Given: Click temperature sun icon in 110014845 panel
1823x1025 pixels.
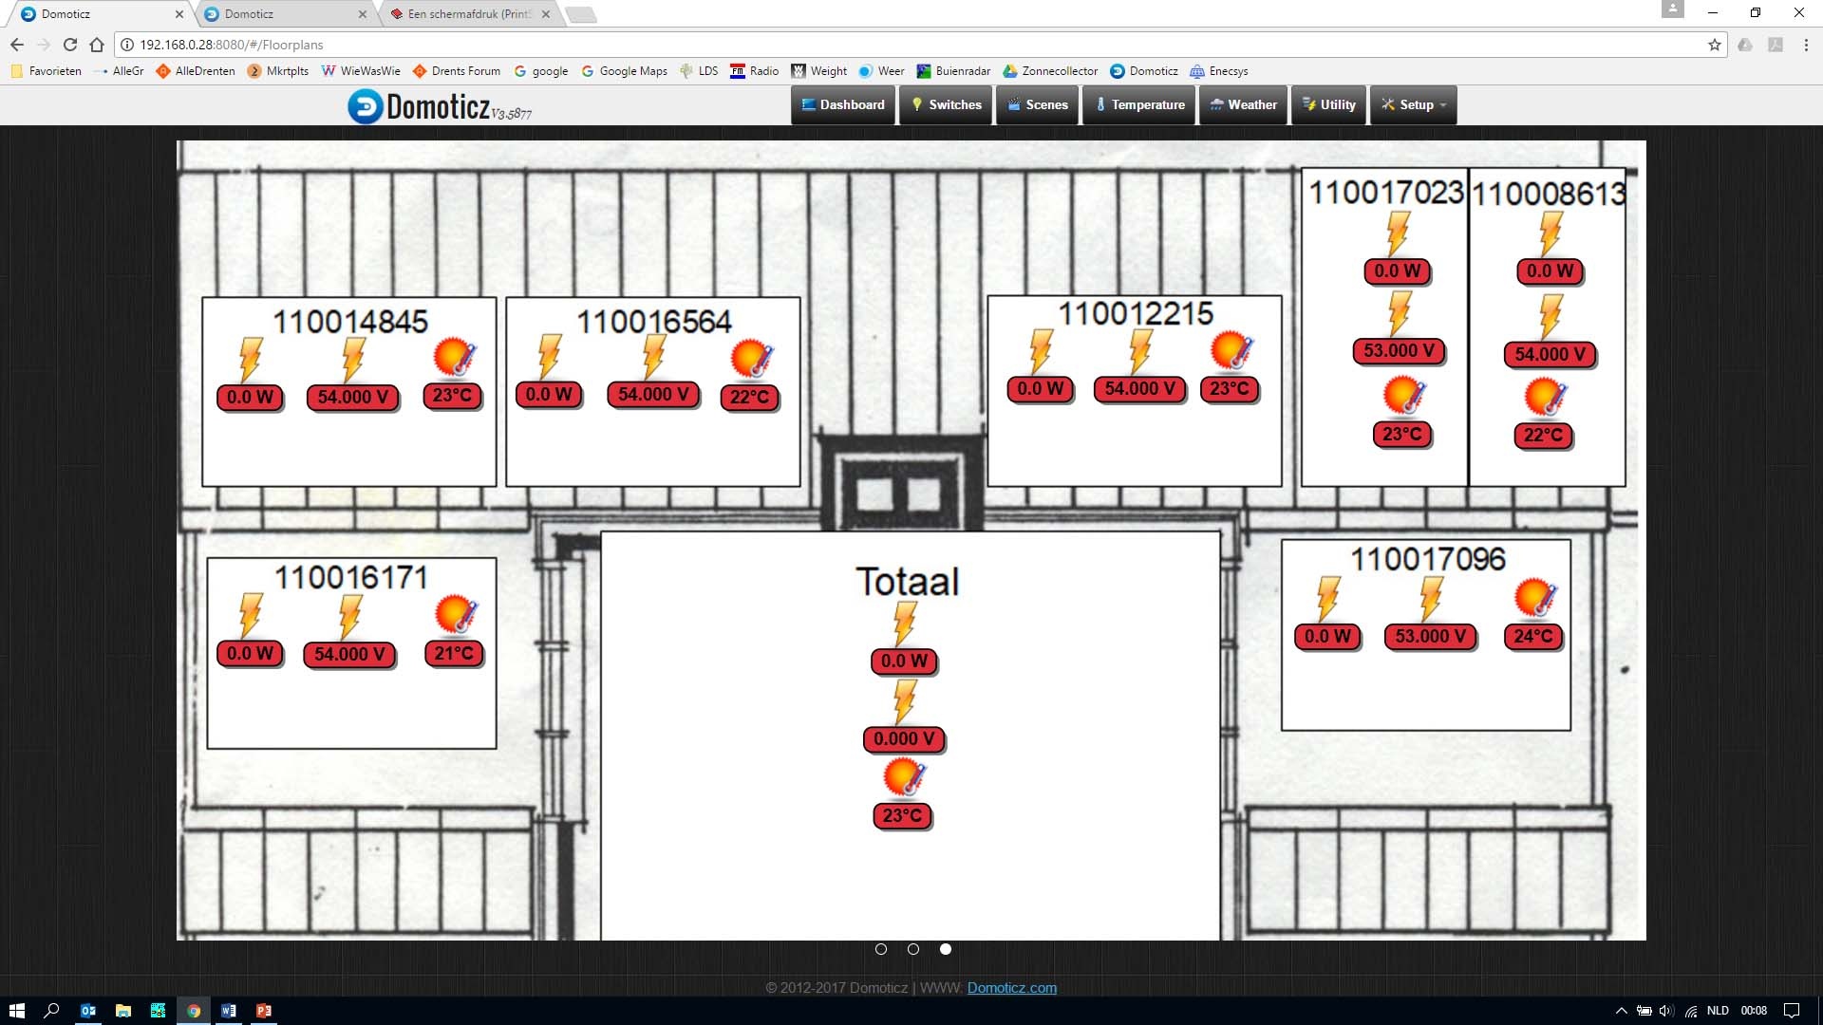Looking at the screenshot, I should [x=455, y=358].
